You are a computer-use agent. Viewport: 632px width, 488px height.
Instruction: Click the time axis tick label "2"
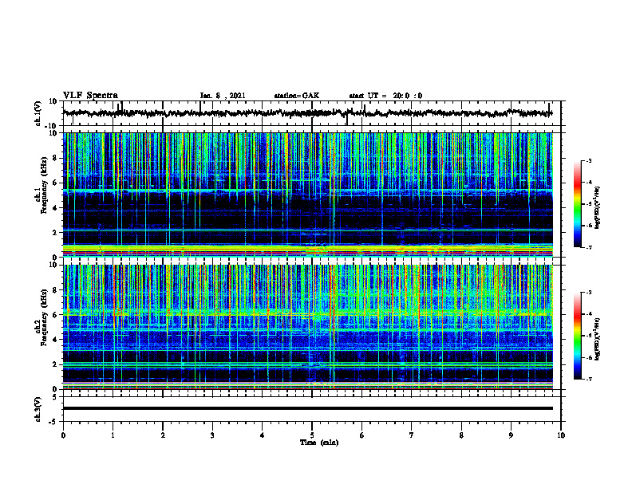pyautogui.click(x=163, y=435)
